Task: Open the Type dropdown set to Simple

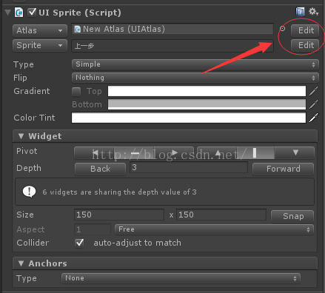Action: [x=195, y=64]
